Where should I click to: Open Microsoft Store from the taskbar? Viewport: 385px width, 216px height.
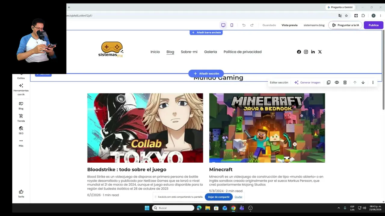pyautogui.click(x=216, y=208)
